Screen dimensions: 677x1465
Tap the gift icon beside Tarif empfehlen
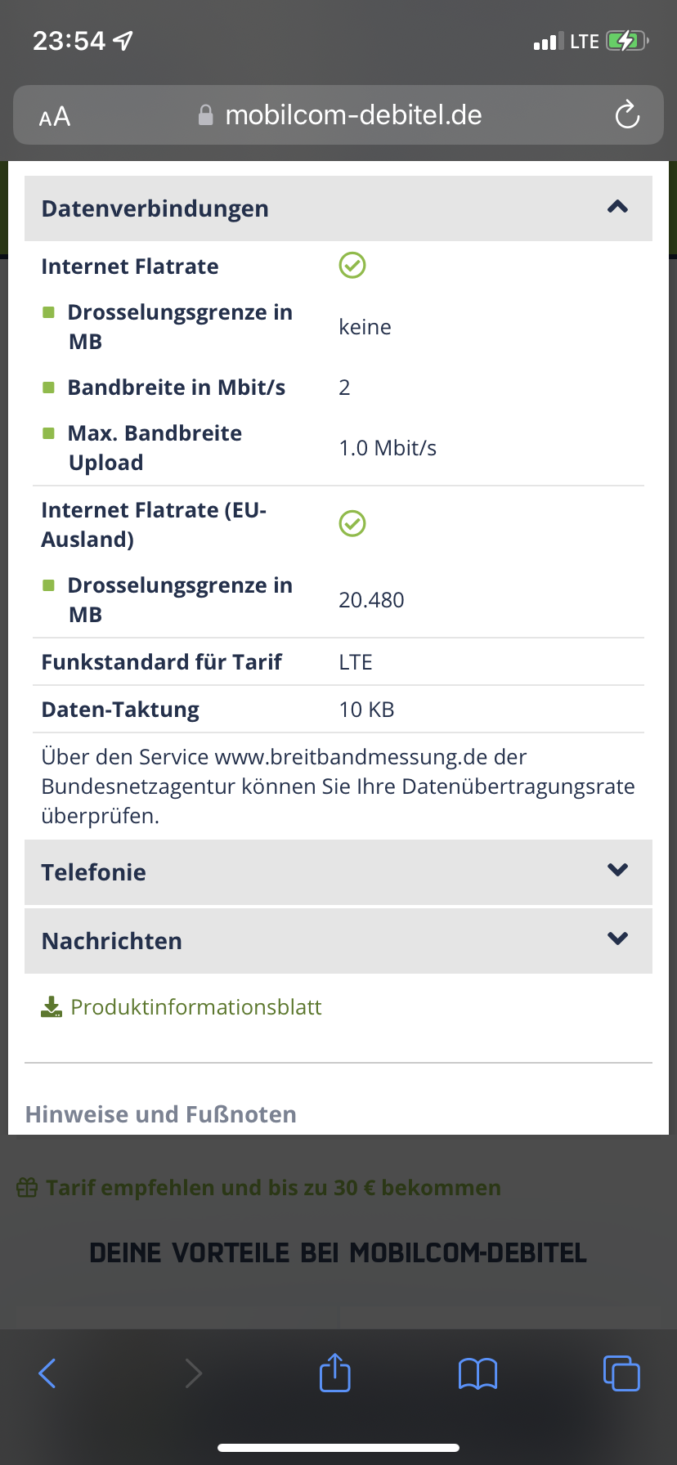27,1188
